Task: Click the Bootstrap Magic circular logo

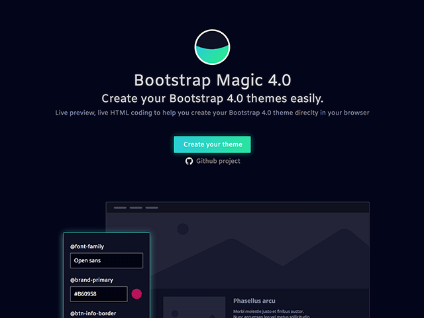Action: coord(212,48)
